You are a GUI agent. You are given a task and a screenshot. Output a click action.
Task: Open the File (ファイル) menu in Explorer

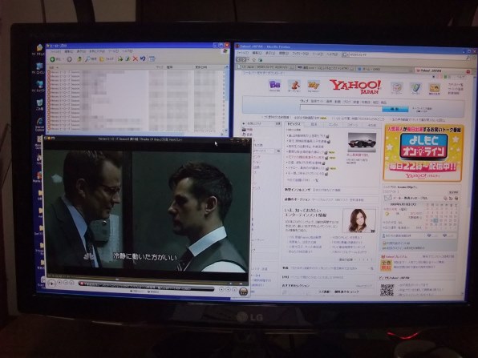55,52
